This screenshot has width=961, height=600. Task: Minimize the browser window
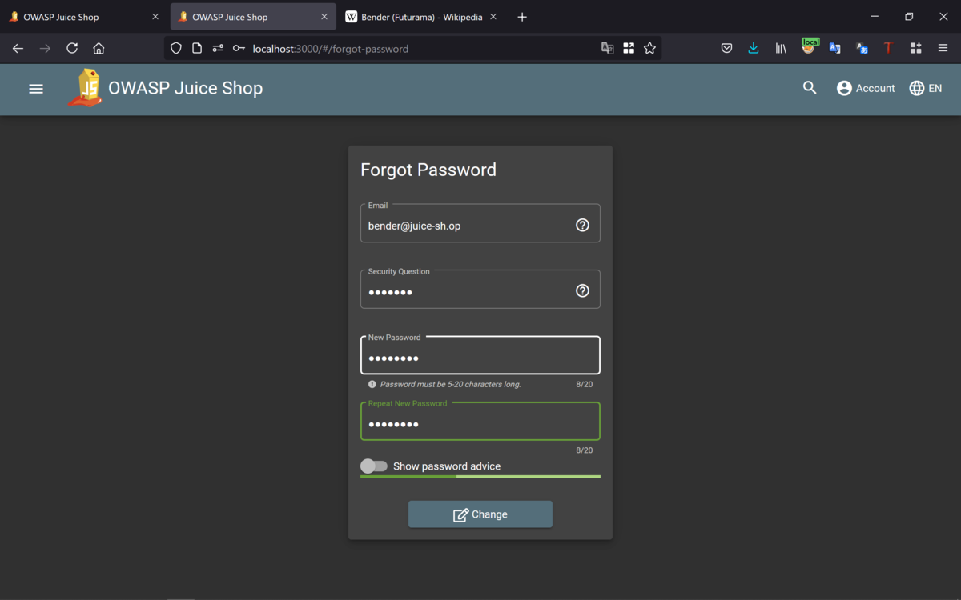tap(875, 17)
